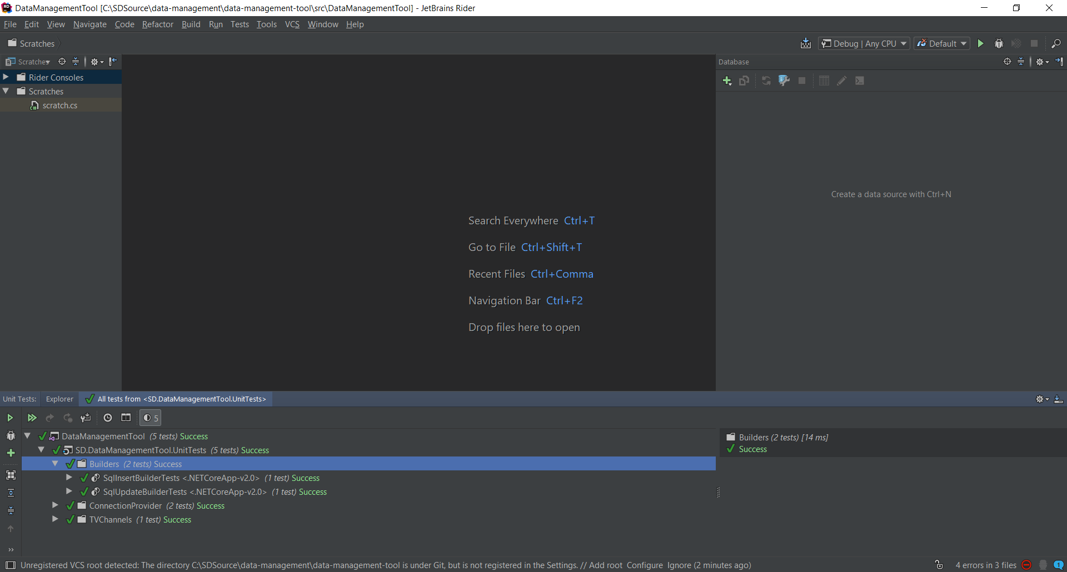Image resolution: width=1067 pixels, height=572 pixels.
Task: Open the Debug | Any CPU configuration dropdown
Action: tap(864, 43)
